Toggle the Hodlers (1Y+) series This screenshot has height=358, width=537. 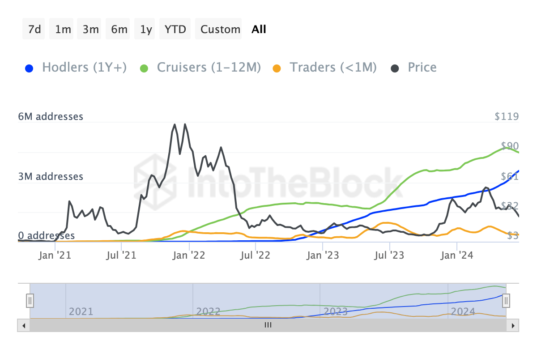pos(84,68)
